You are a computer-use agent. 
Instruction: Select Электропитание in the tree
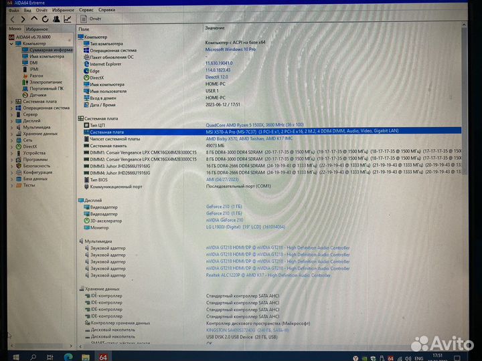pos(42,82)
